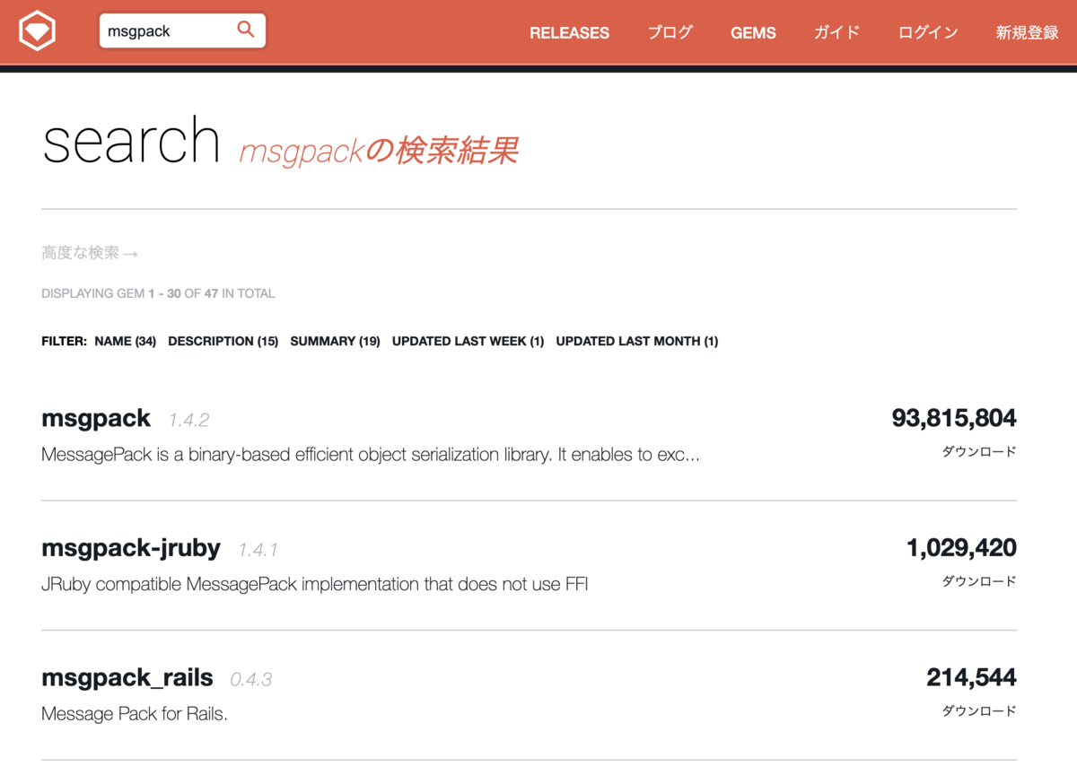Open the GEMS menu item
Screen dimensions: 1077x775
pyautogui.click(x=753, y=32)
